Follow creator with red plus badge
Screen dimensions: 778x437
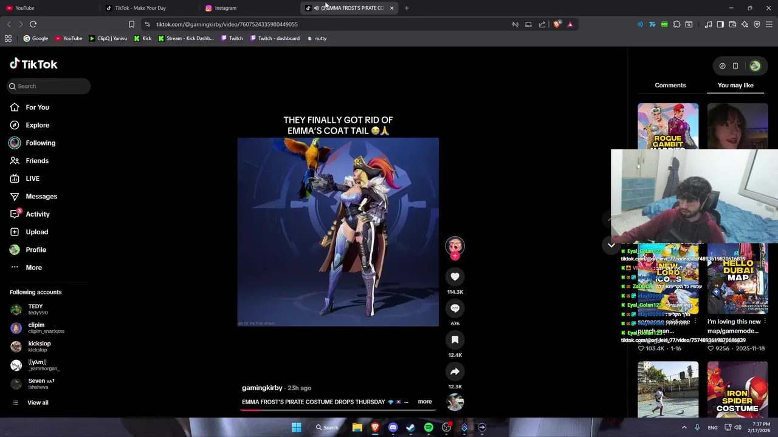coord(455,256)
